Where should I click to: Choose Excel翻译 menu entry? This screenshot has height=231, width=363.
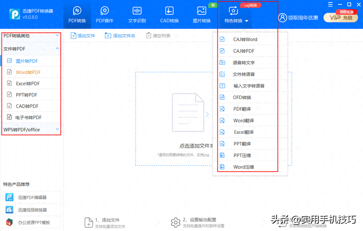point(250,132)
